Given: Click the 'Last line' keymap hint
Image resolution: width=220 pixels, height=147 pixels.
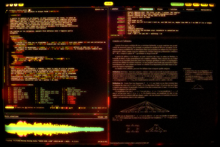Looking at the screenshot, I should [18, 99].
